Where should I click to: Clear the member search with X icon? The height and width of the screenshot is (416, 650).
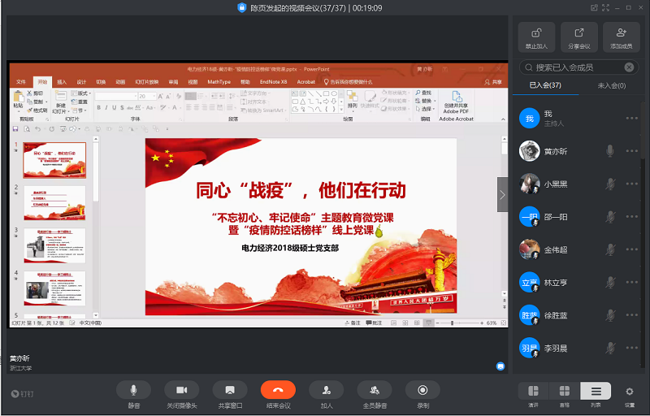(629, 67)
